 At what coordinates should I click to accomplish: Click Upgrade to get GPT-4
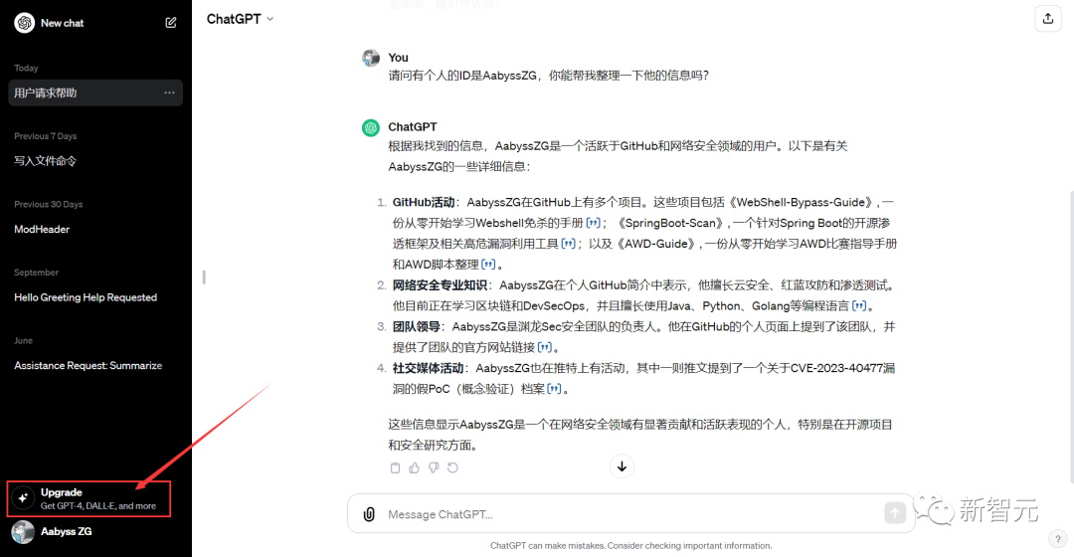(x=89, y=498)
